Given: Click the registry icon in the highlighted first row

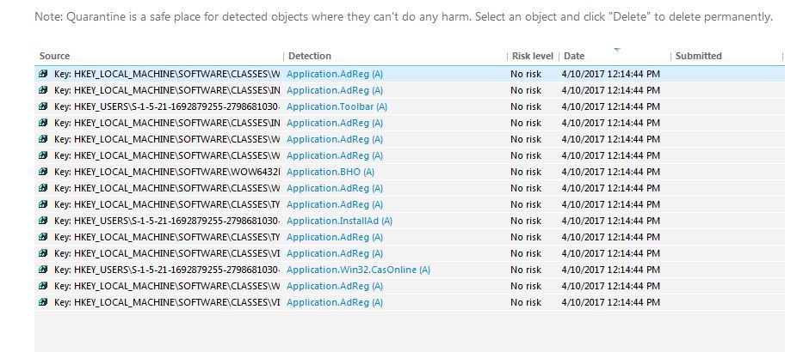Looking at the screenshot, I should click(43, 74).
